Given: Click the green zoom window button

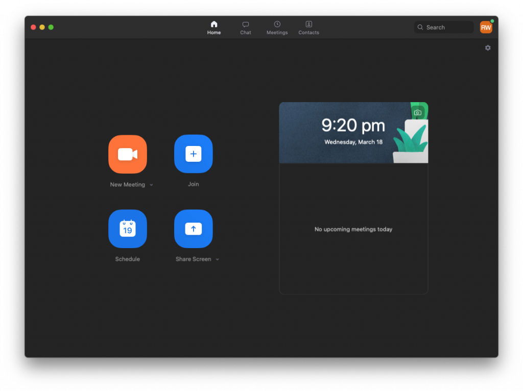Looking at the screenshot, I should point(51,28).
